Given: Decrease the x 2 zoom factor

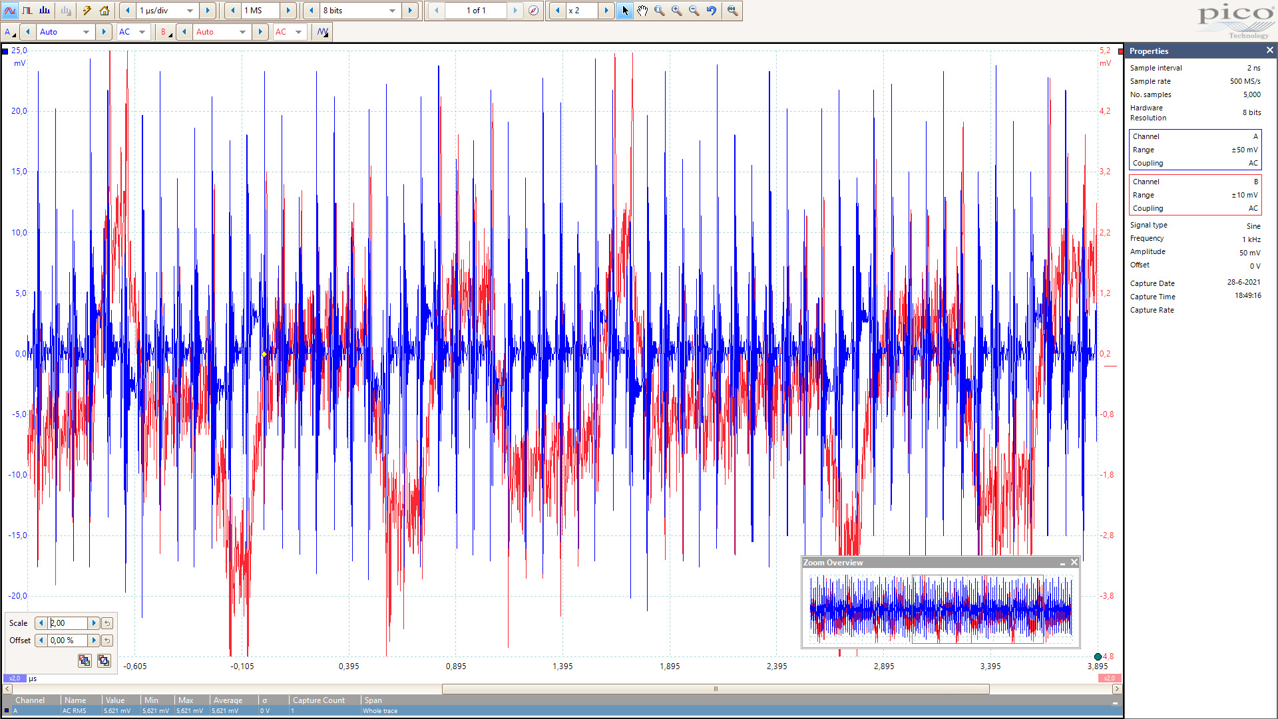Looking at the screenshot, I should [558, 11].
